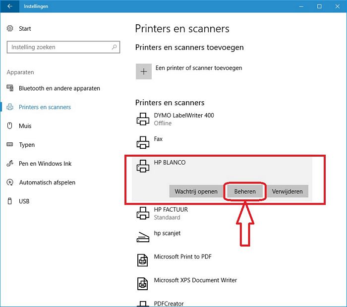The image size is (347, 307).
Task: Click the search magnifier icon
Action: point(114,47)
